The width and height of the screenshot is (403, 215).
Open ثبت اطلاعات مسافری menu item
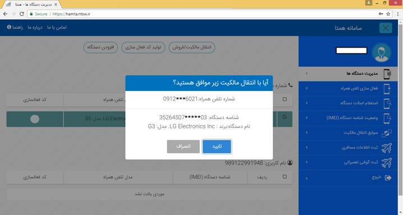click(x=348, y=148)
